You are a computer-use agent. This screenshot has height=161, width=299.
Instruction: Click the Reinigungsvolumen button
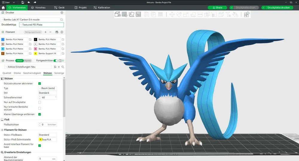pyautogui.click(x=33, y=32)
